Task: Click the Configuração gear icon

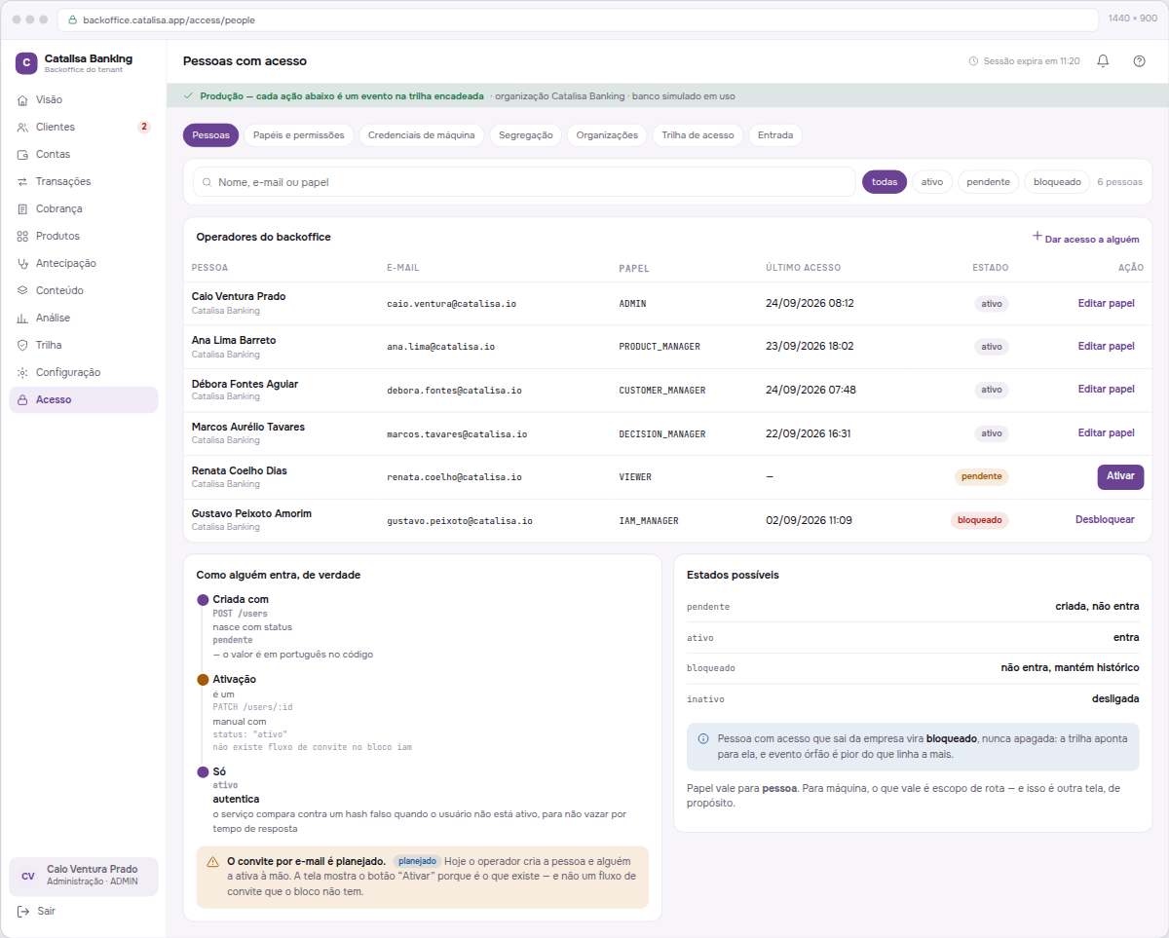Action: [x=23, y=373]
